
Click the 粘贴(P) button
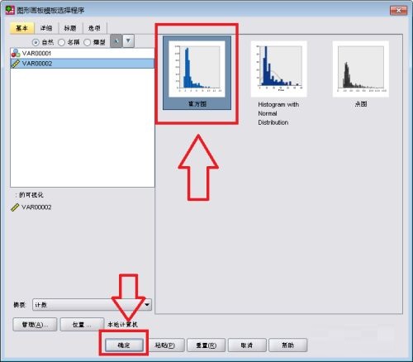coord(165,345)
